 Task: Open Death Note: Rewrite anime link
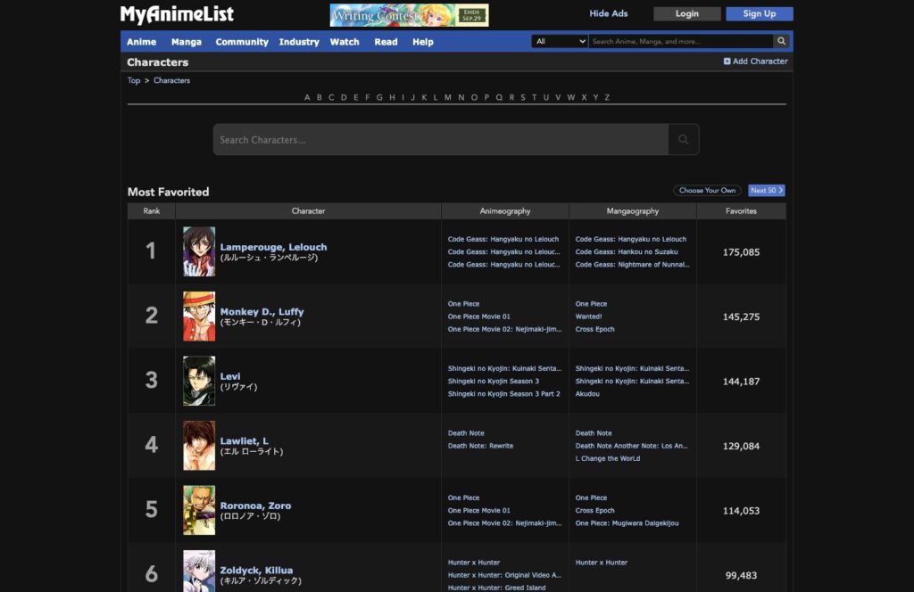480,446
